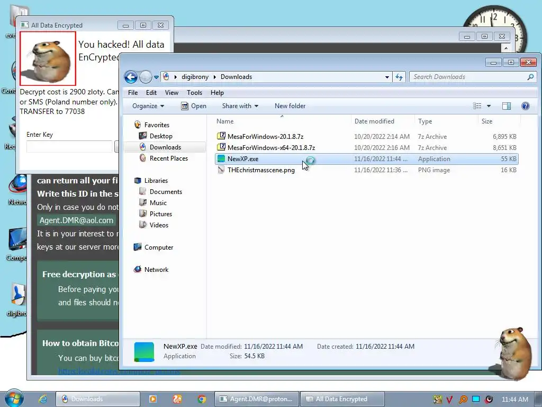Open the Help menu
Viewport: 542px width, 407px height.
click(217, 93)
